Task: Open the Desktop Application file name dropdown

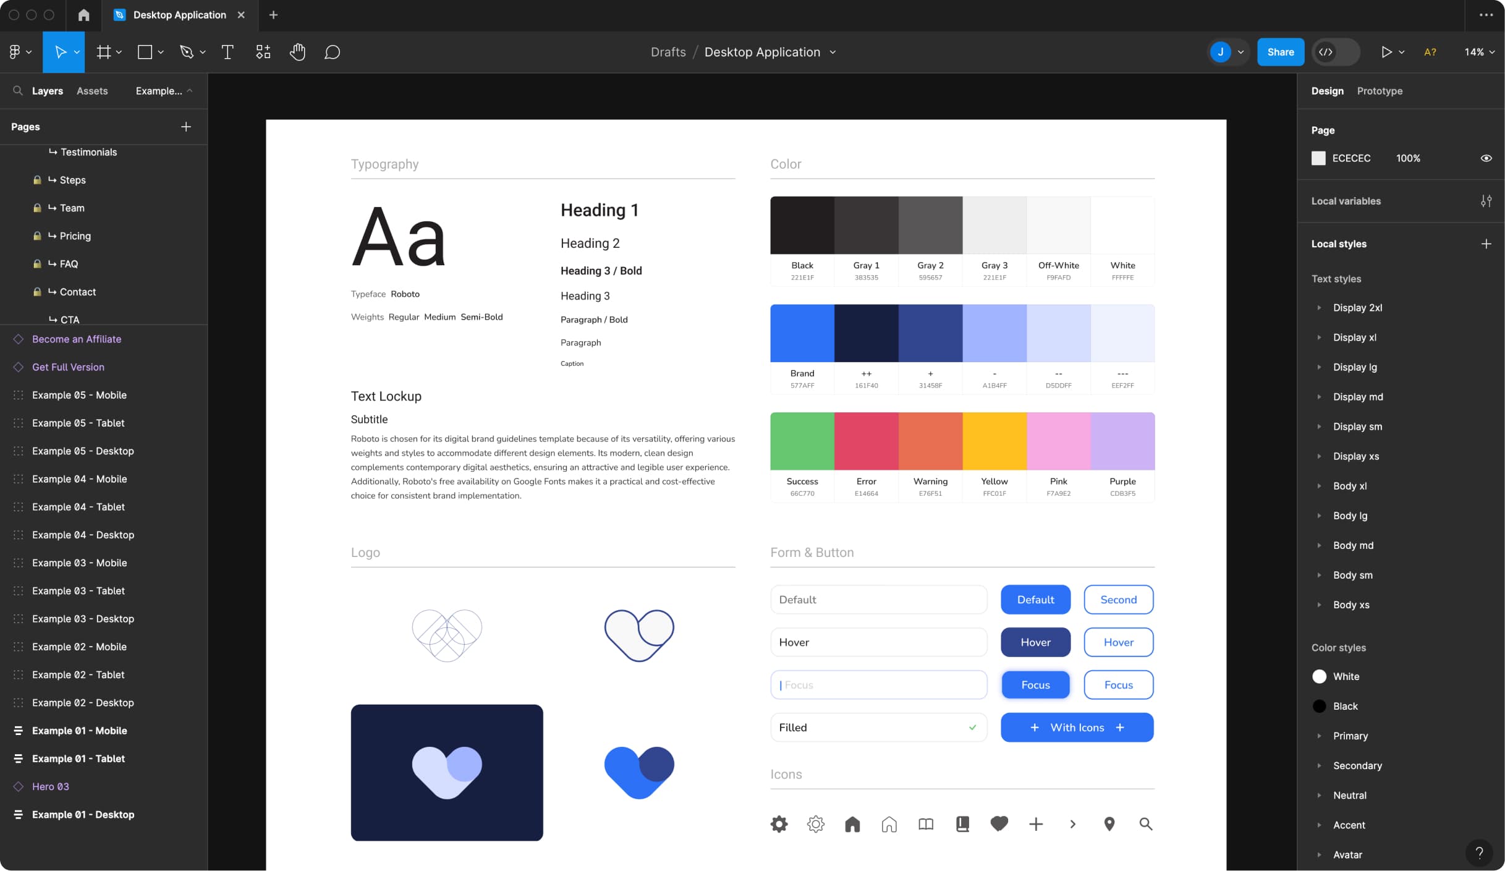Action: tap(833, 52)
